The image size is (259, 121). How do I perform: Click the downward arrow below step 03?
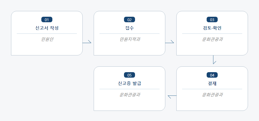click(x=214, y=60)
